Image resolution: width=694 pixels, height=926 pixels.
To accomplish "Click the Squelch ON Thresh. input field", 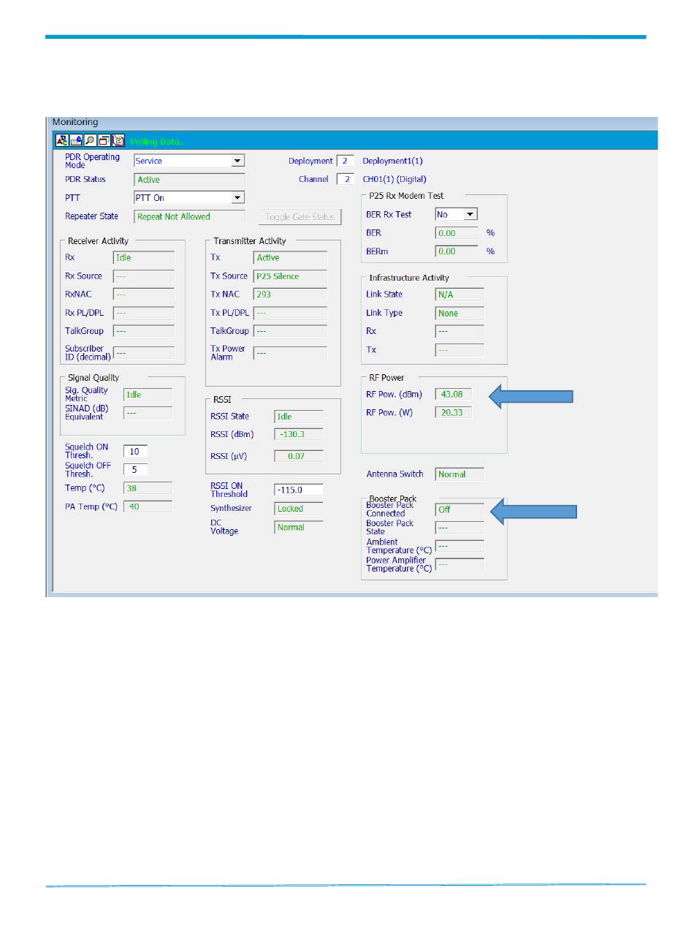I will coord(135,451).
